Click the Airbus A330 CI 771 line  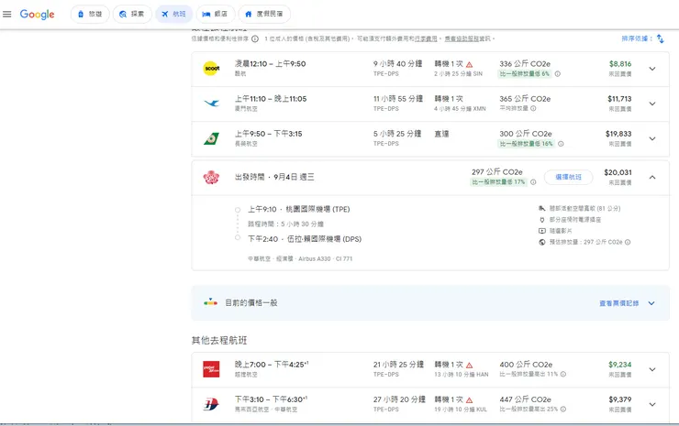[300, 258]
